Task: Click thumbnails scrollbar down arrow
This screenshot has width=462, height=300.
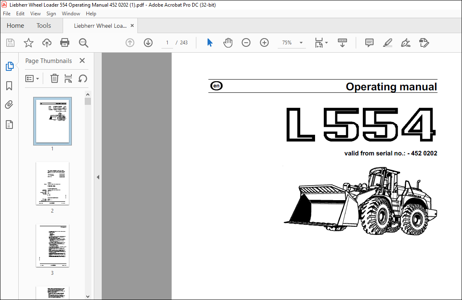Action: 88,296
